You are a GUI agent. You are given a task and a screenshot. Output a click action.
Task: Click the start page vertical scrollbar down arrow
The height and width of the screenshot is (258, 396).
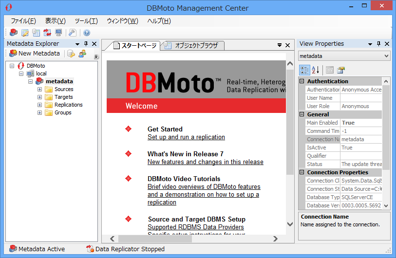pos(290,224)
